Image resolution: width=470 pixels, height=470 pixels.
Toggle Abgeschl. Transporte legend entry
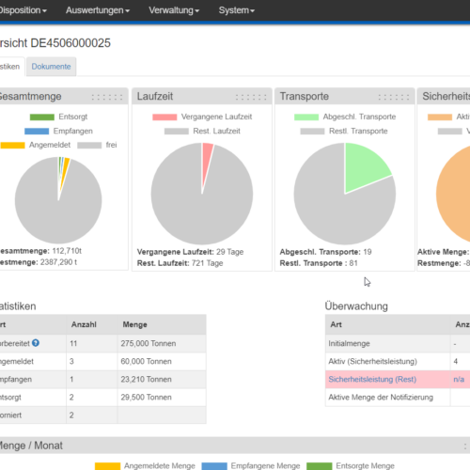(x=345, y=117)
